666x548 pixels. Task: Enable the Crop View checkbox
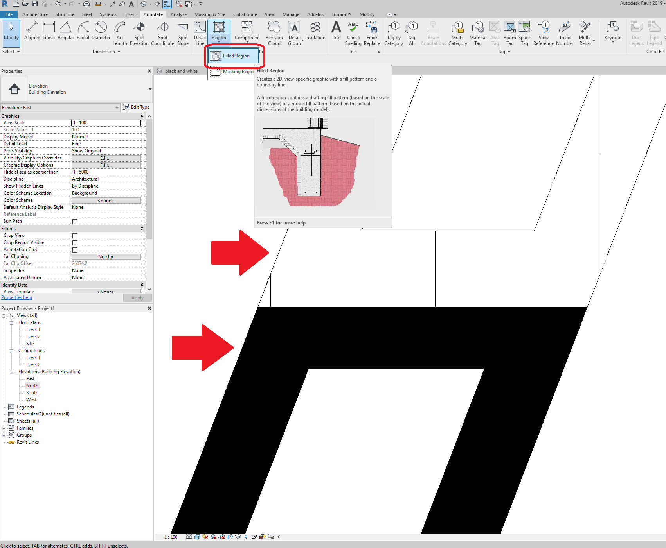(74, 235)
